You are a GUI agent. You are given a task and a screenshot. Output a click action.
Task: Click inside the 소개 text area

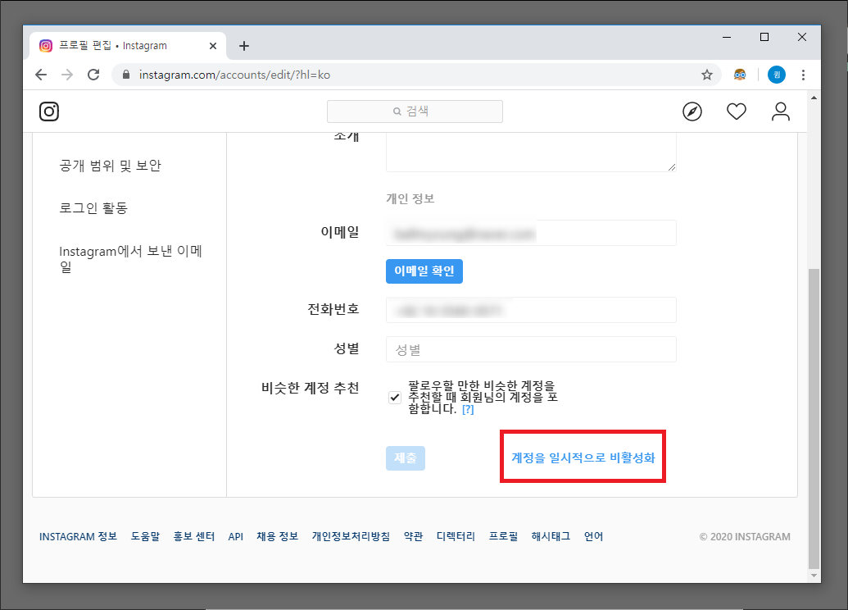tap(531, 152)
